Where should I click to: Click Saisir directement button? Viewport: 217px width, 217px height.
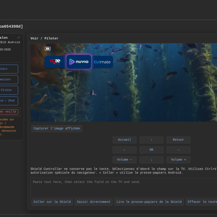point(94,202)
